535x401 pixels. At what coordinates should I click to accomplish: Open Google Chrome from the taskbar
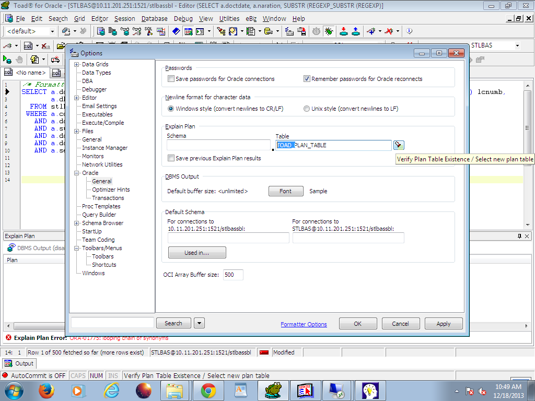208,391
